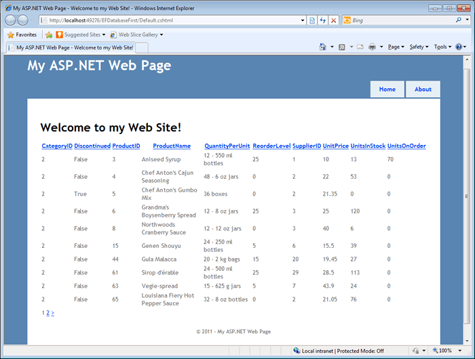Open the Favorites center

tap(22, 35)
